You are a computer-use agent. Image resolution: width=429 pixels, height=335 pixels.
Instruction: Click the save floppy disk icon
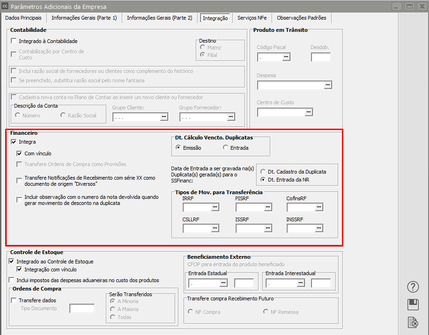click(x=413, y=305)
